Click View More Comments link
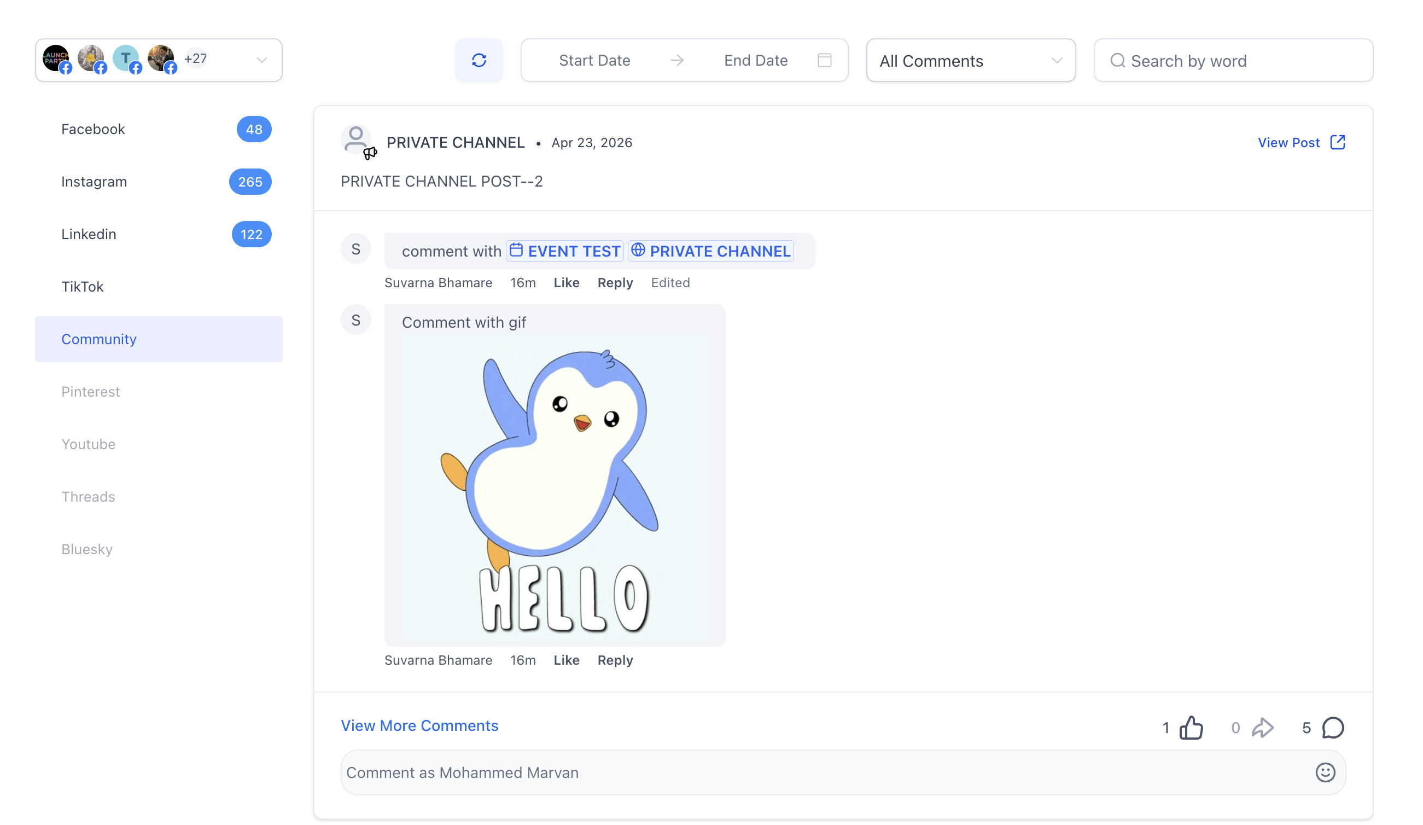Screen dimensions: 1423x825 click(x=419, y=725)
